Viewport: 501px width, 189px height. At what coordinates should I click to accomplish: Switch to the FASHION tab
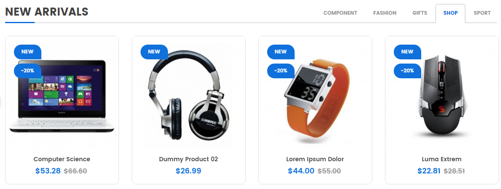tap(385, 13)
